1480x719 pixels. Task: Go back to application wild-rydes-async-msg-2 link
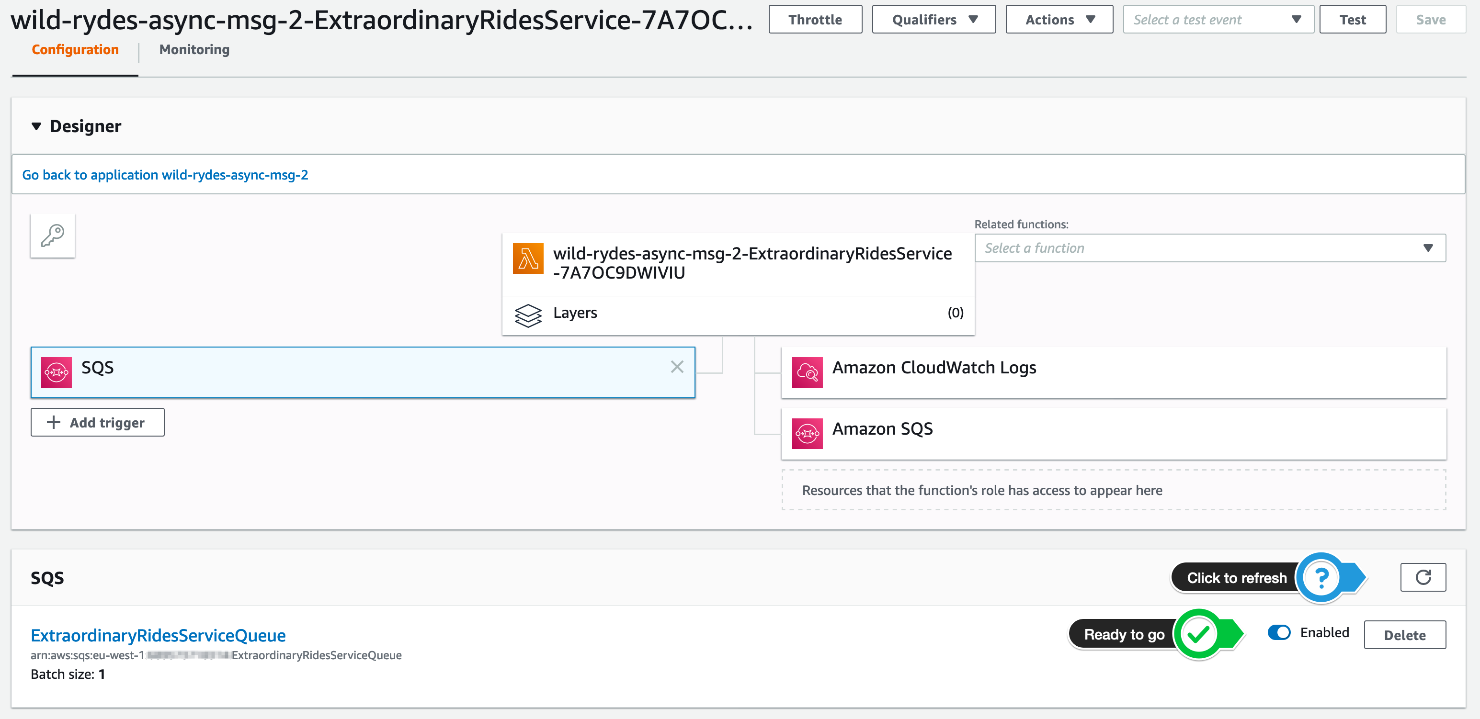(165, 175)
